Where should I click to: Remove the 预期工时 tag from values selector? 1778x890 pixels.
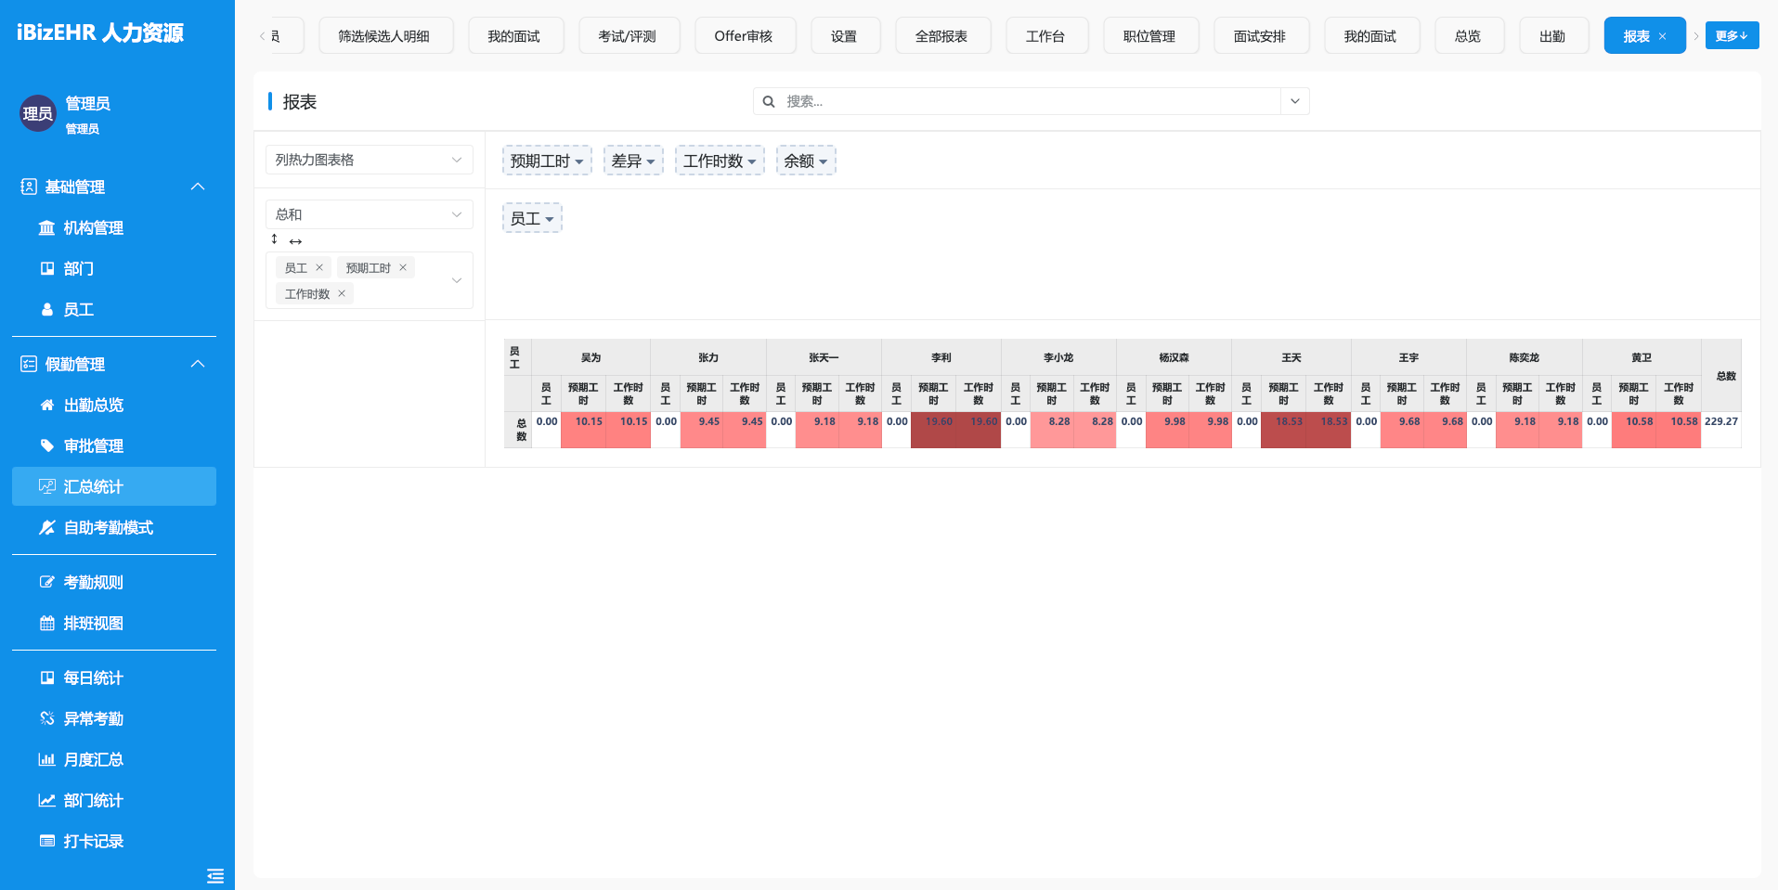(403, 267)
